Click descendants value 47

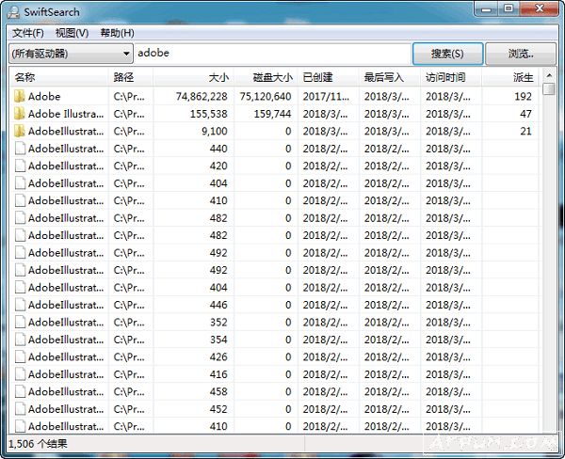(525, 114)
